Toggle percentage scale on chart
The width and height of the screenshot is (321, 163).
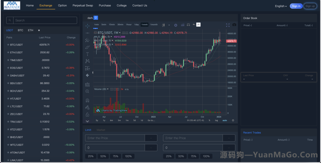pyautogui.click(x=209, y=120)
